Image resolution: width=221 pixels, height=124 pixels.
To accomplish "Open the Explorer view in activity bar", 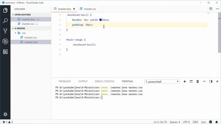I will click(x=5, y=10).
